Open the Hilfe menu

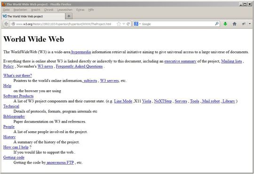(91, 10)
